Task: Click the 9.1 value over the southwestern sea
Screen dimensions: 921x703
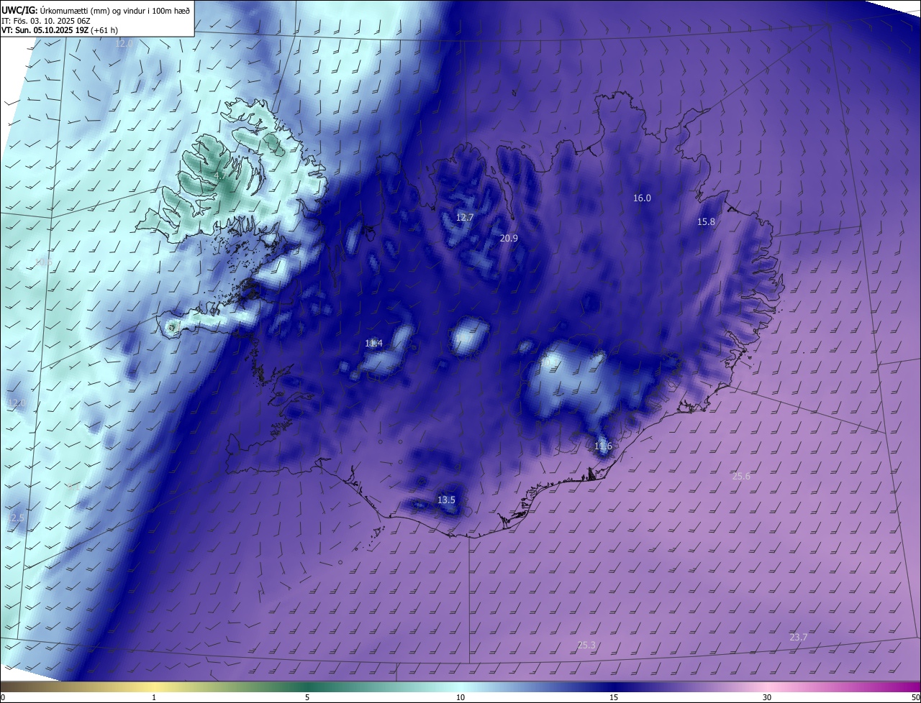Action: [73, 487]
